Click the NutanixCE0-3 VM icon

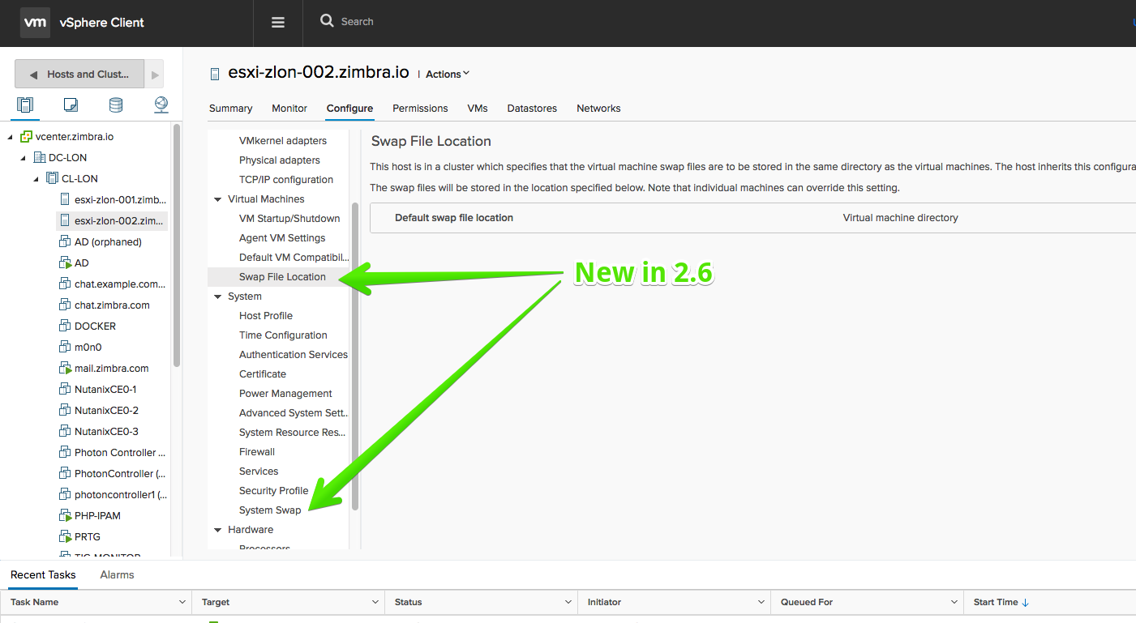point(66,432)
